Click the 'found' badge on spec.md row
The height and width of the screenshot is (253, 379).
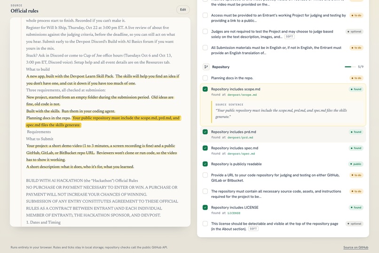356,148
